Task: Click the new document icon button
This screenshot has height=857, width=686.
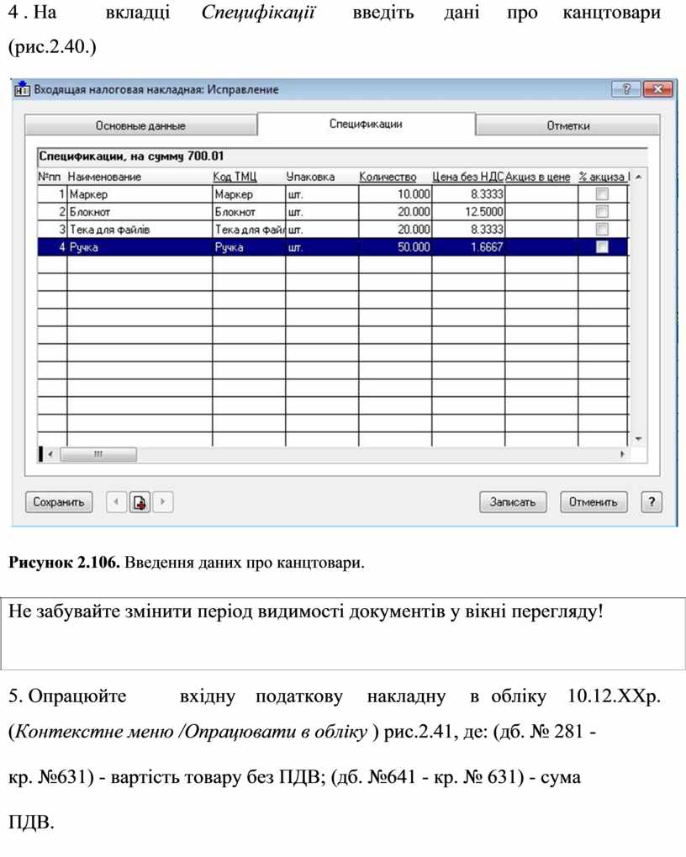Action: [x=140, y=501]
